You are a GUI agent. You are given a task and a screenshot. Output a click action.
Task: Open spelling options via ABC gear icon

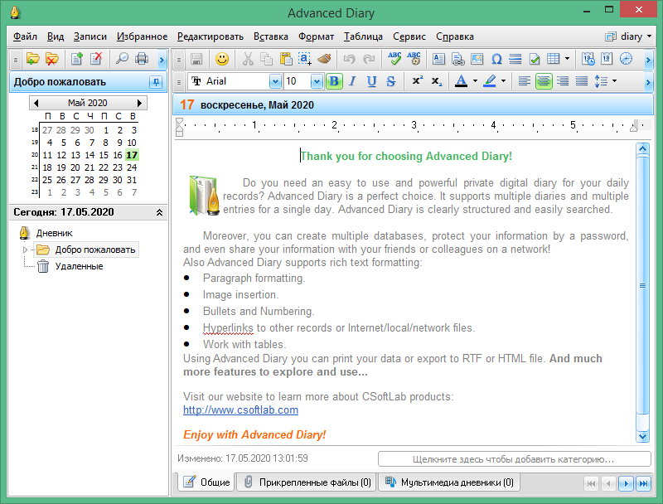click(414, 59)
